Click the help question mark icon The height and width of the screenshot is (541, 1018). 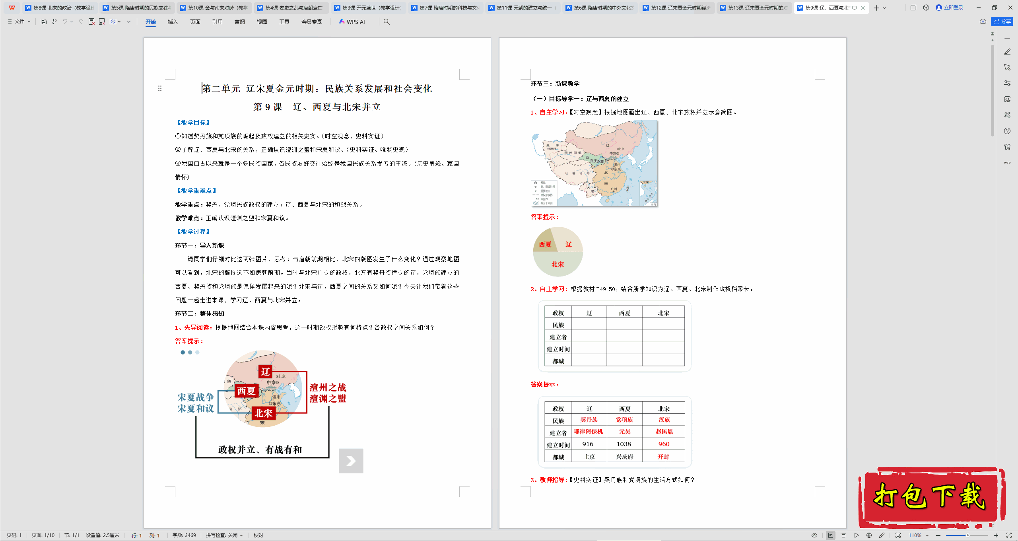[x=1007, y=131]
